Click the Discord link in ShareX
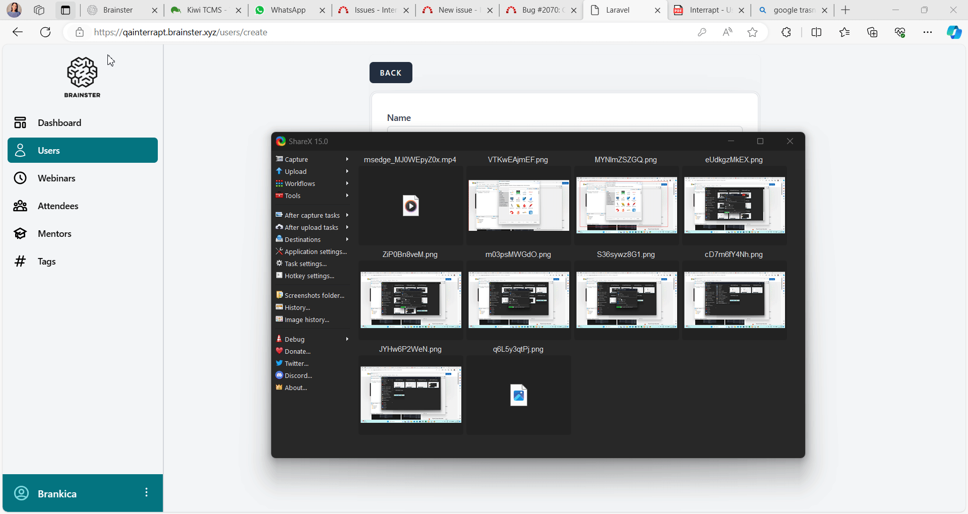The width and height of the screenshot is (968, 514). point(298,376)
